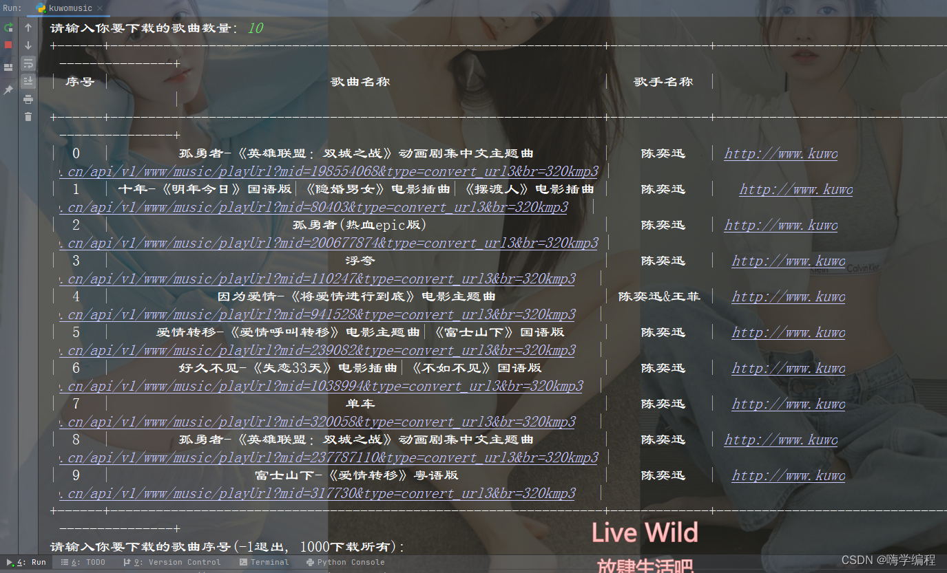
Task: Open the 4: Run tool window
Action: [25, 562]
